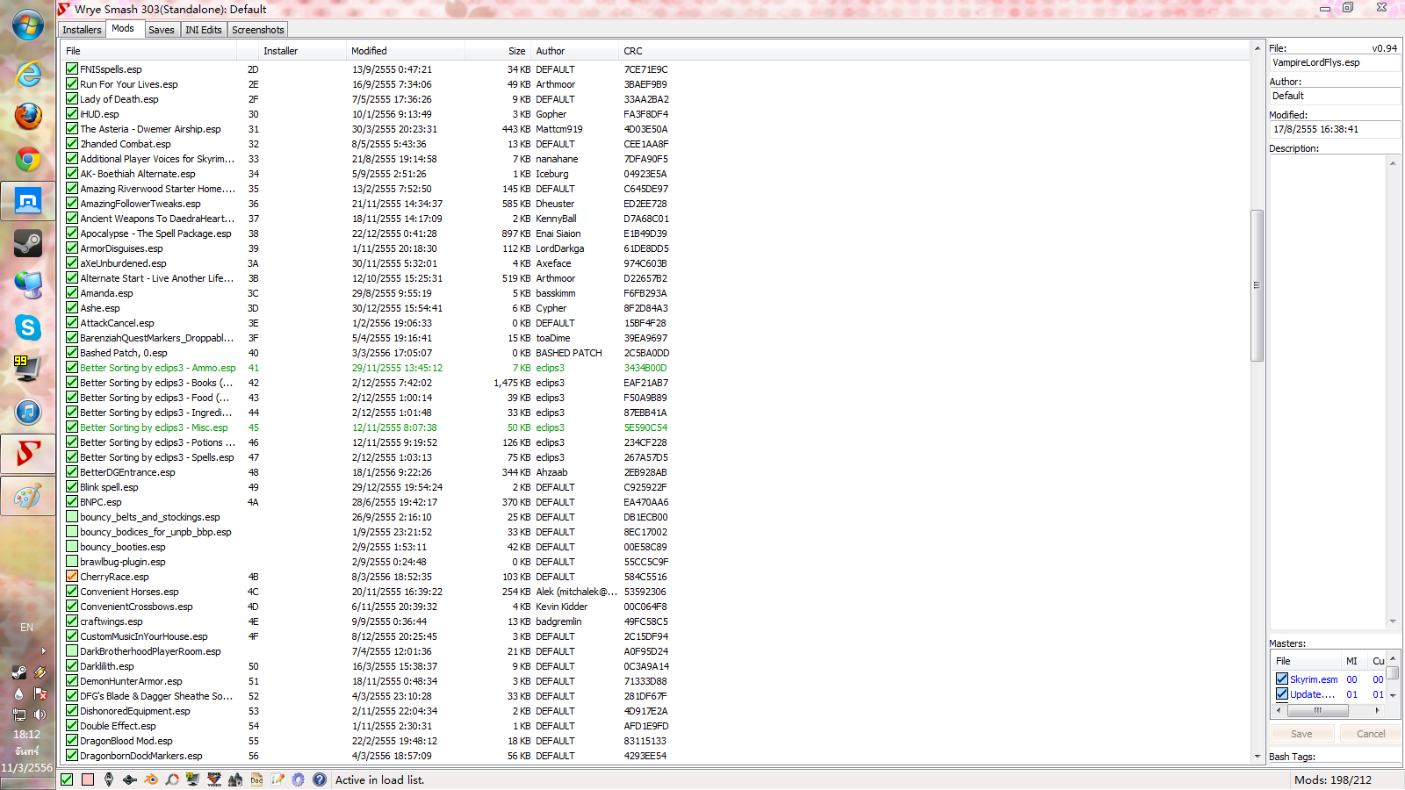Open the Doc Browser icon
Image resolution: width=1405 pixels, height=790 pixels.
pos(256,779)
